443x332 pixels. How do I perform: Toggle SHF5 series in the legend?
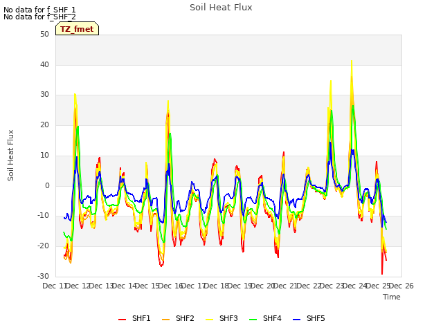coord(309,318)
